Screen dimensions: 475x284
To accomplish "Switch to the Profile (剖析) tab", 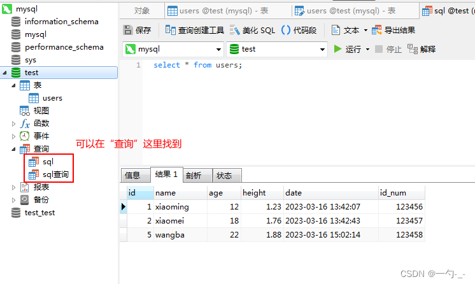I will [x=194, y=176].
